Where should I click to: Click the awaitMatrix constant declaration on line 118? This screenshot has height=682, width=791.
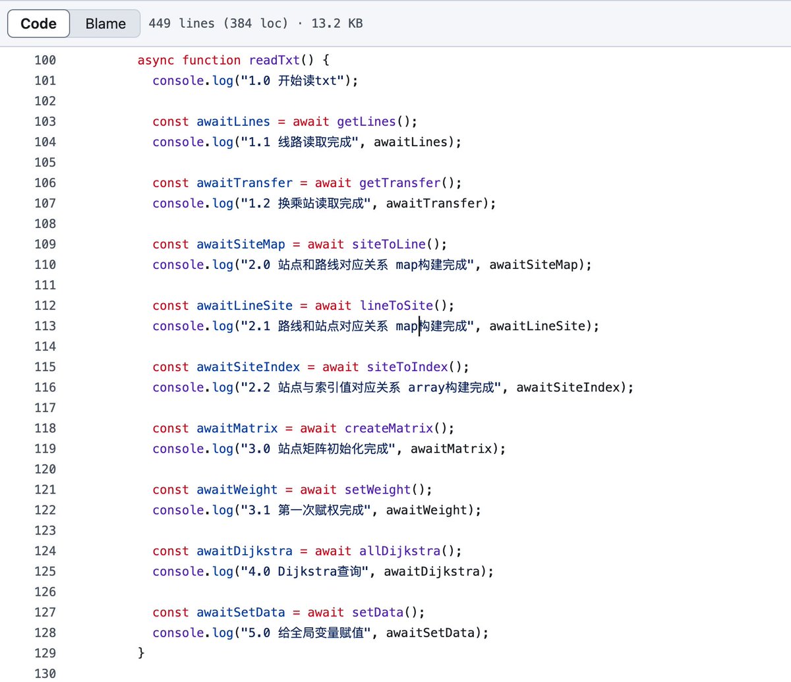coord(237,428)
